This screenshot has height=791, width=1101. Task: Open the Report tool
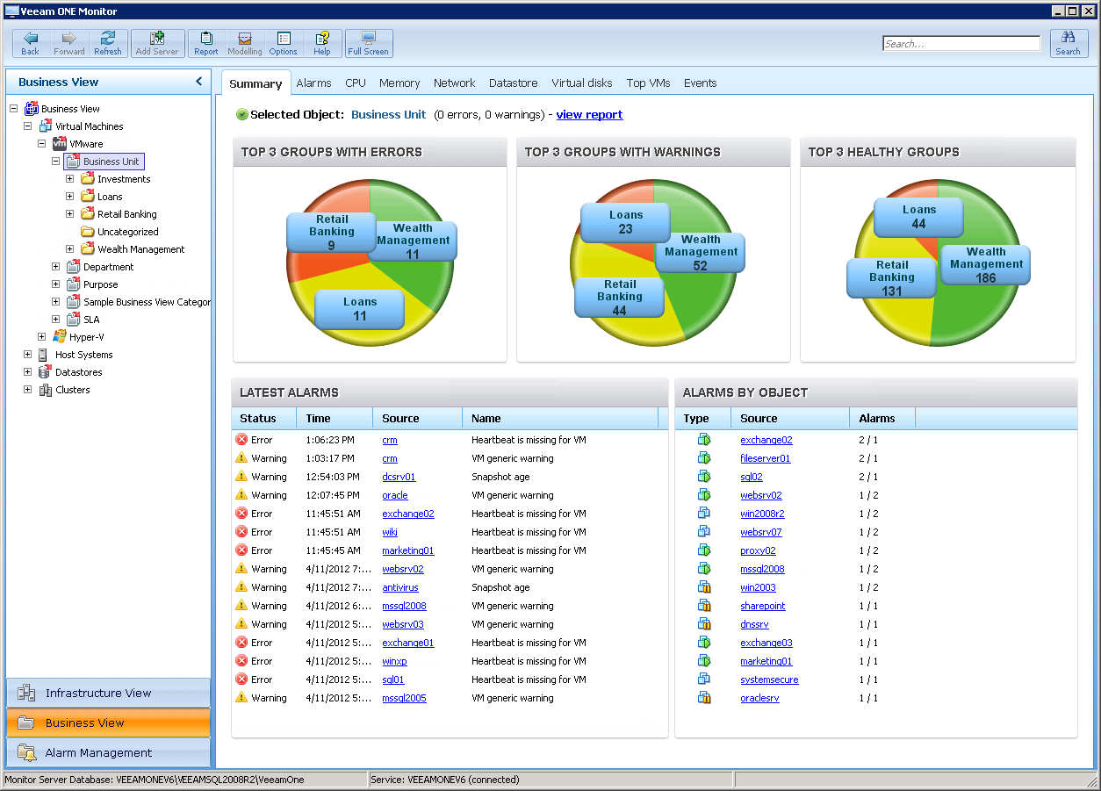point(206,43)
